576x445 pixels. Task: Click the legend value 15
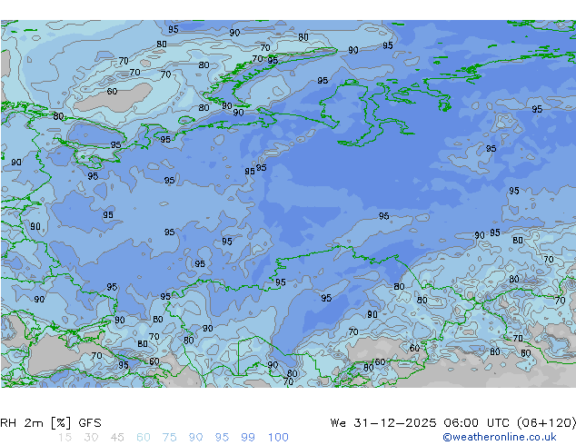coord(65,438)
